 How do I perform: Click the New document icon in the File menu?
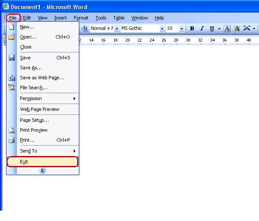12,27
